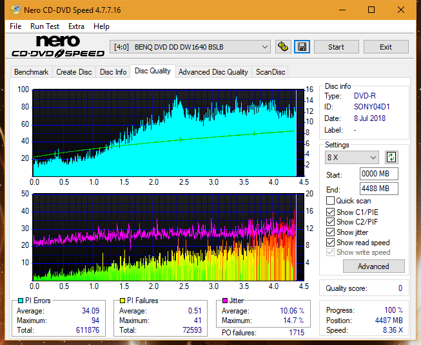
Task: Uncheck Show C1/PIE checkbox
Action: point(330,212)
